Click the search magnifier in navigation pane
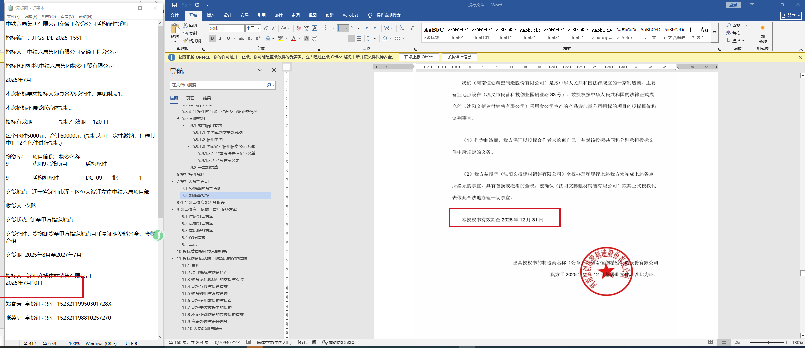Image resolution: width=805 pixels, height=348 pixels. tap(269, 85)
